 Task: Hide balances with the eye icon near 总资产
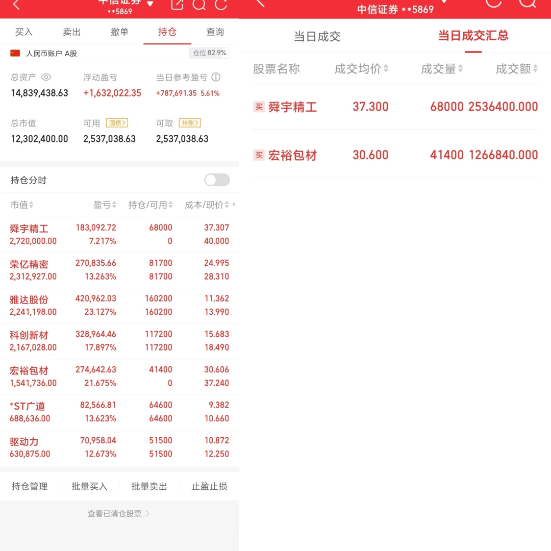pos(46,77)
